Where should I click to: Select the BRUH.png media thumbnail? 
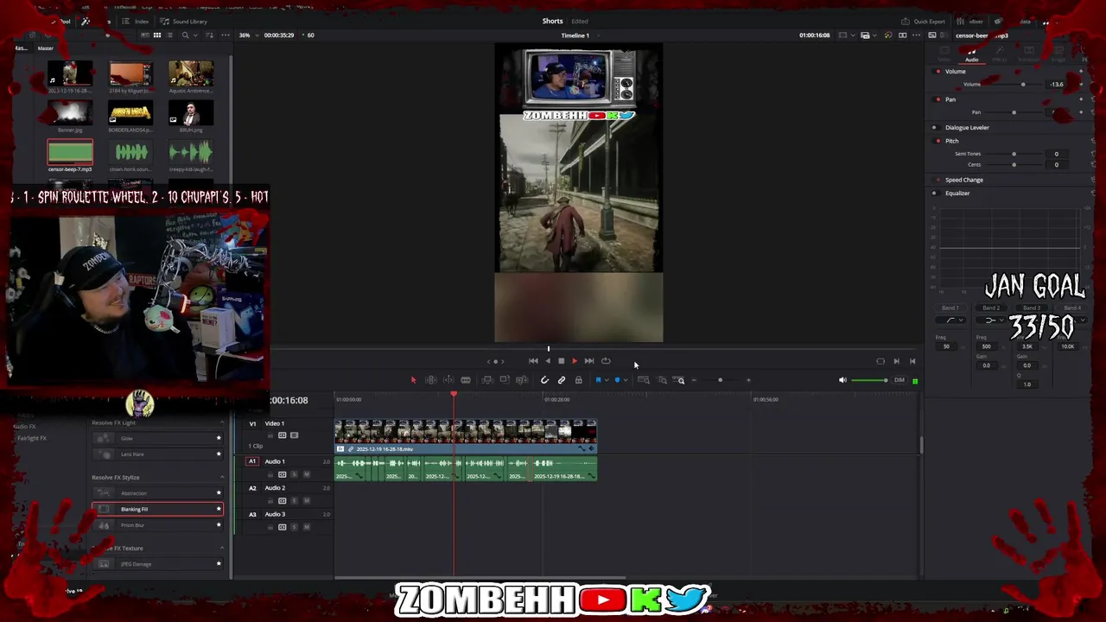tap(191, 113)
